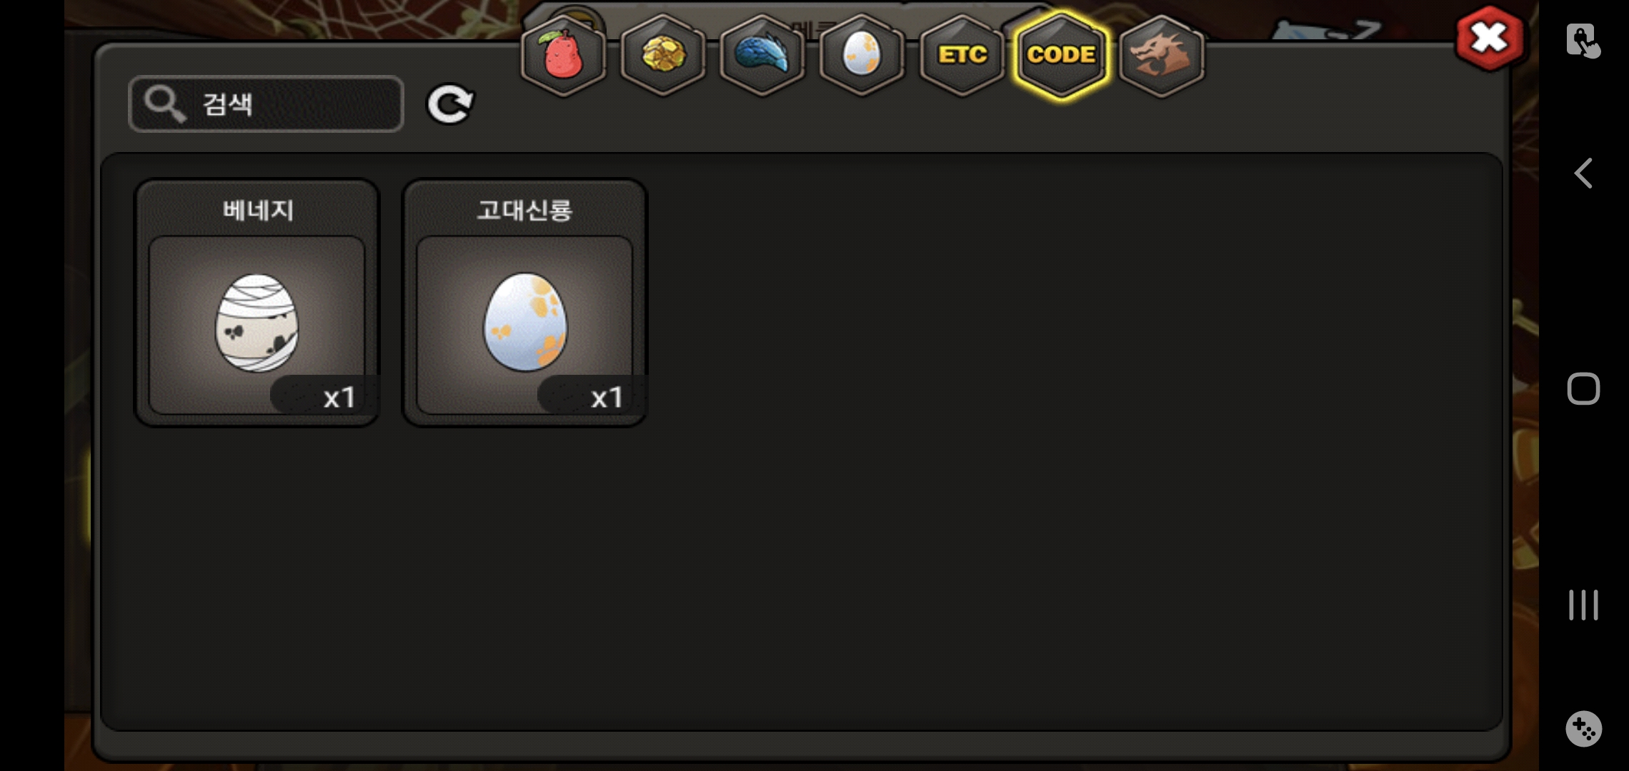
Task: Select the 베네지 bandaged egg item
Action: 257,303
